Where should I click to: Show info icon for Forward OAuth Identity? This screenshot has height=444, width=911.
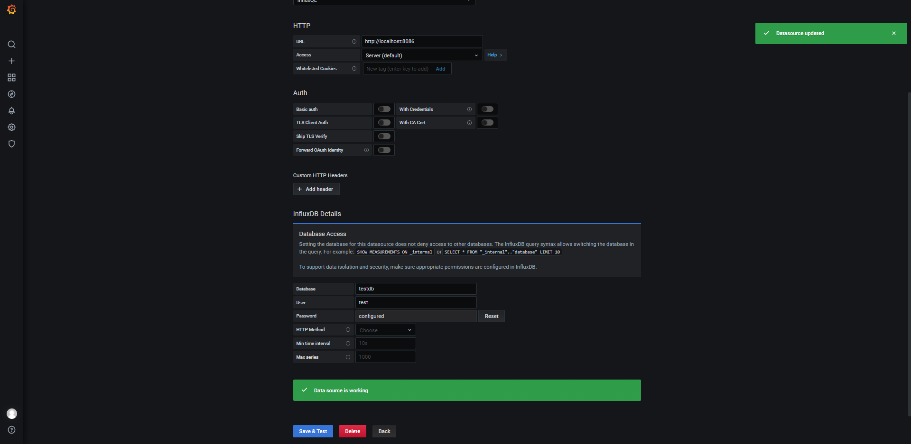tap(366, 150)
